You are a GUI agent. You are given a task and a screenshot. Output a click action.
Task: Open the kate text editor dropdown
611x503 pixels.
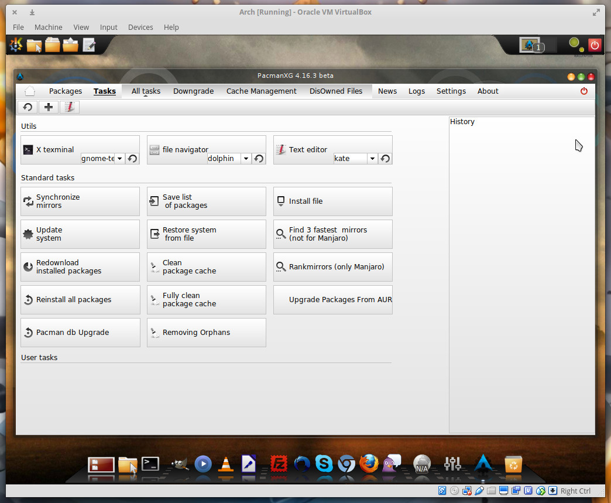click(x=372, y=158)
